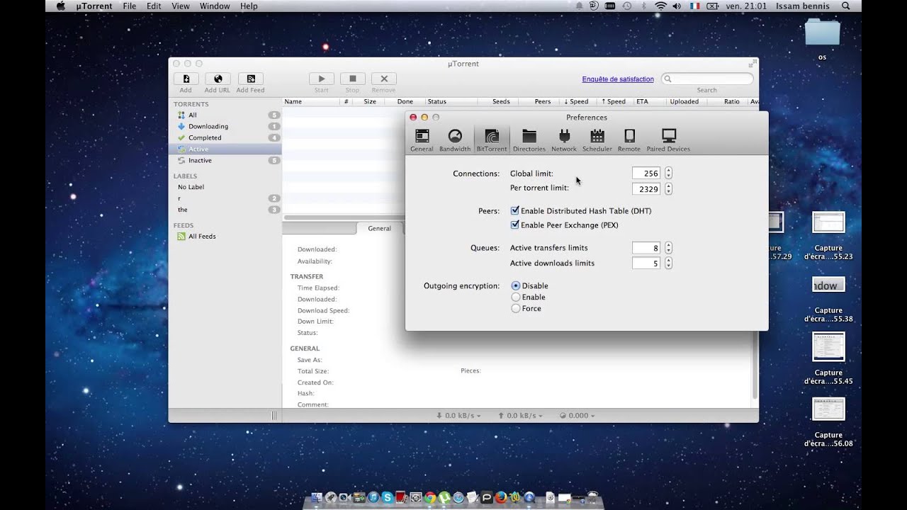This screenshot has width=907, height=510.
Task: Click the Global limit value field
Action: pos(646,174)
